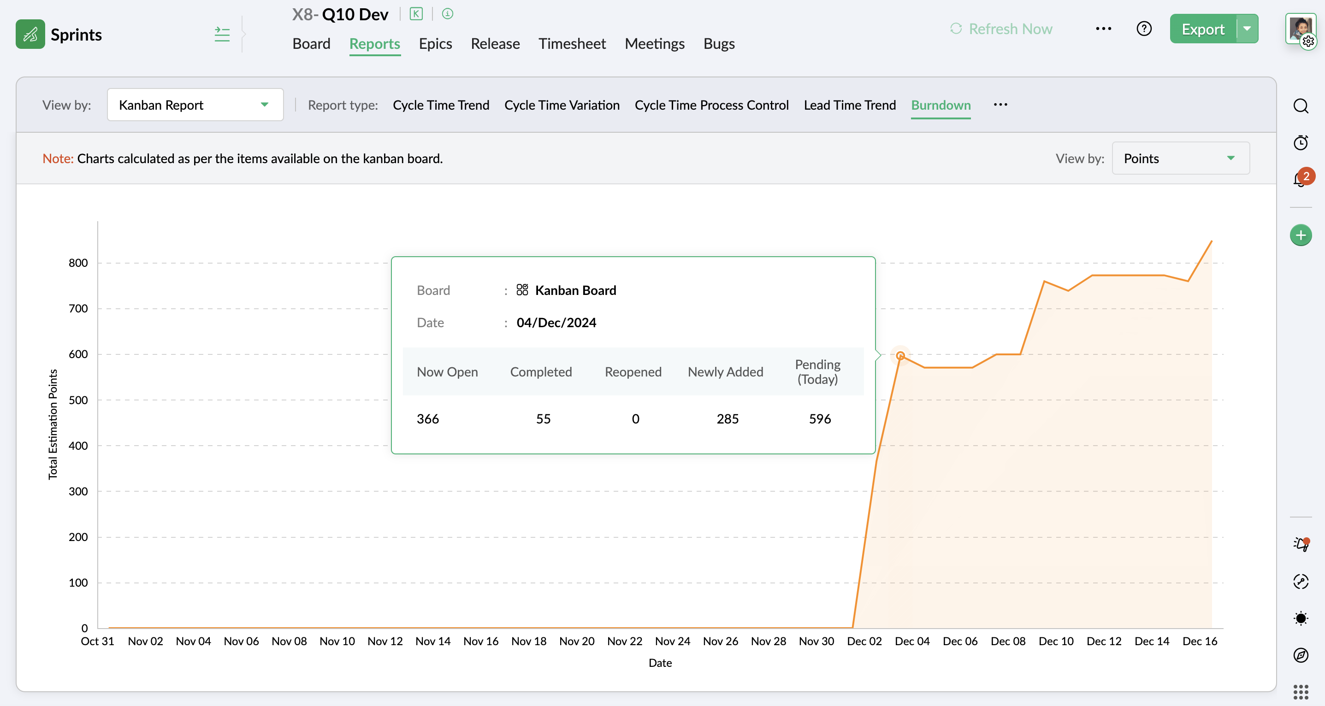
Task: Toggle the light/dark theme sun icon
Action: point(1300,618)
